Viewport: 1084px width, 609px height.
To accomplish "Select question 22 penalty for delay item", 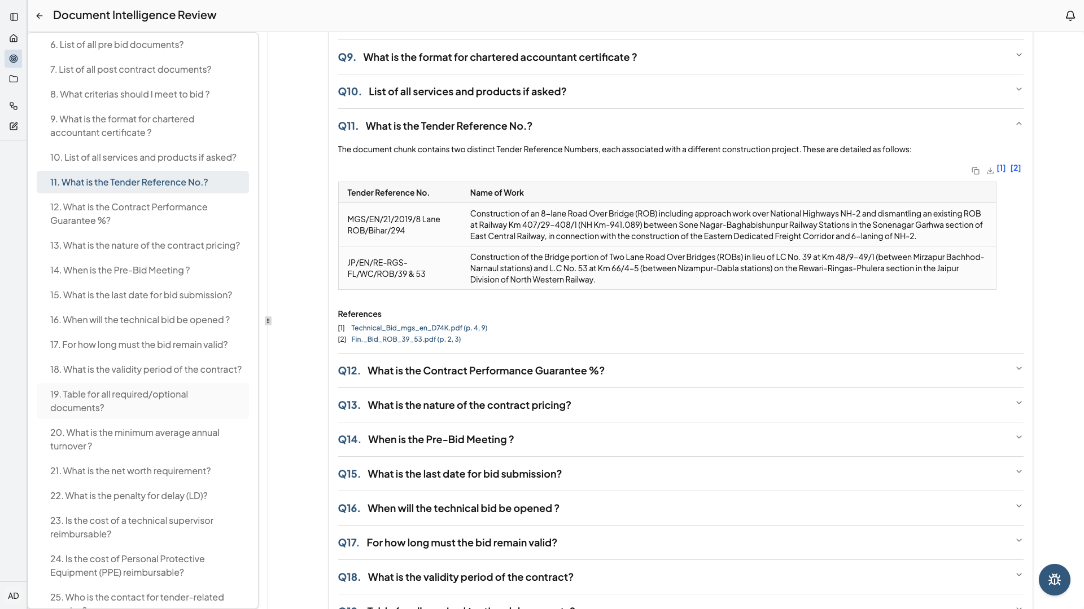I will click(x=129, y=496).
